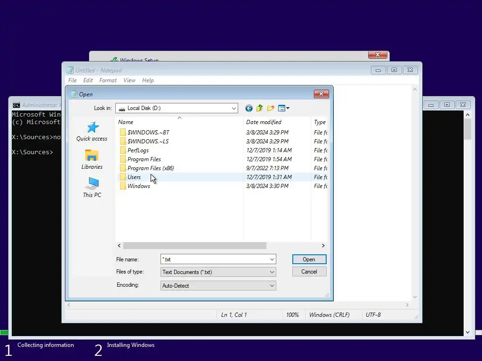
Task: Click Program Files (x86) date 9/7/2022 7:13 PM
Action: coord(267,168)
